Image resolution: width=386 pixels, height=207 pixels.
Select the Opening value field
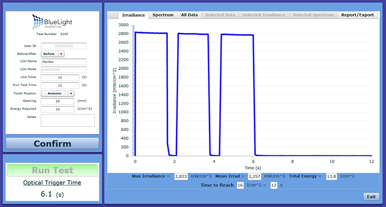click(57, 101)
